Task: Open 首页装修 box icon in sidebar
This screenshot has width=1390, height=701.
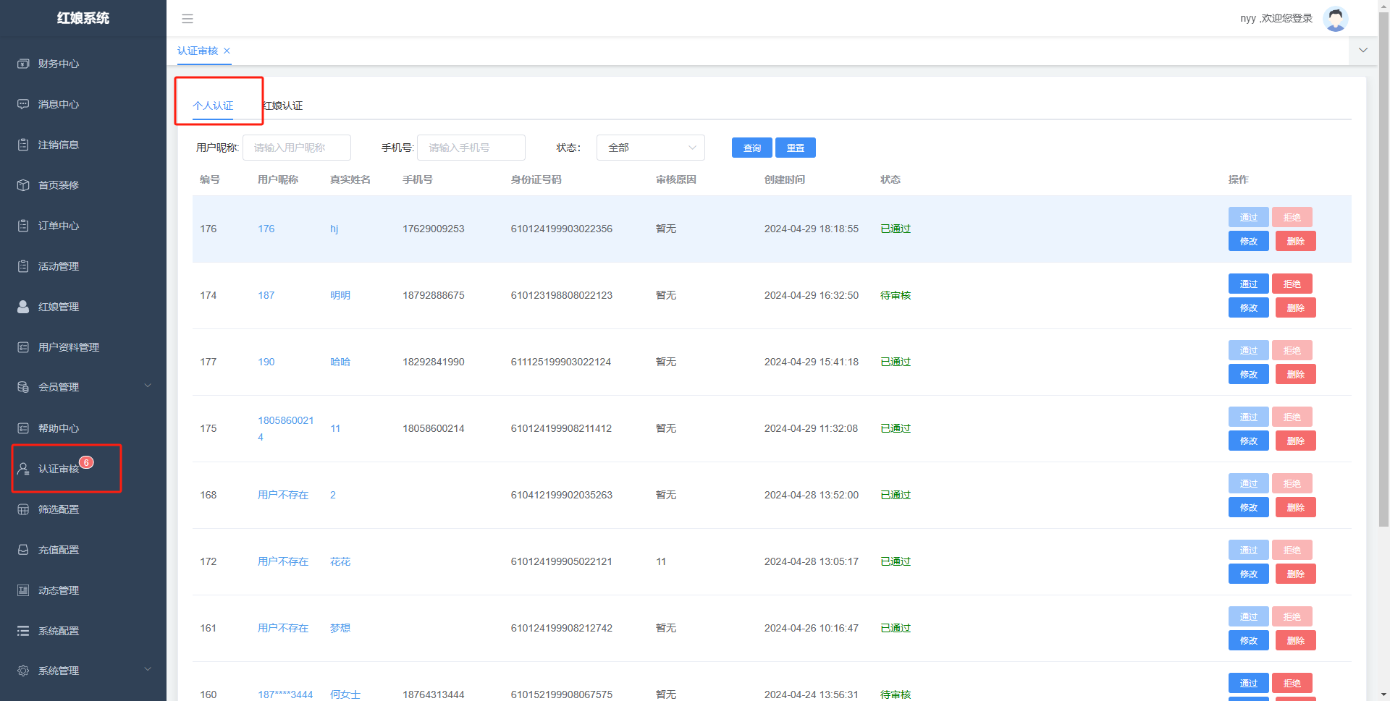Action: coord(23,185)
